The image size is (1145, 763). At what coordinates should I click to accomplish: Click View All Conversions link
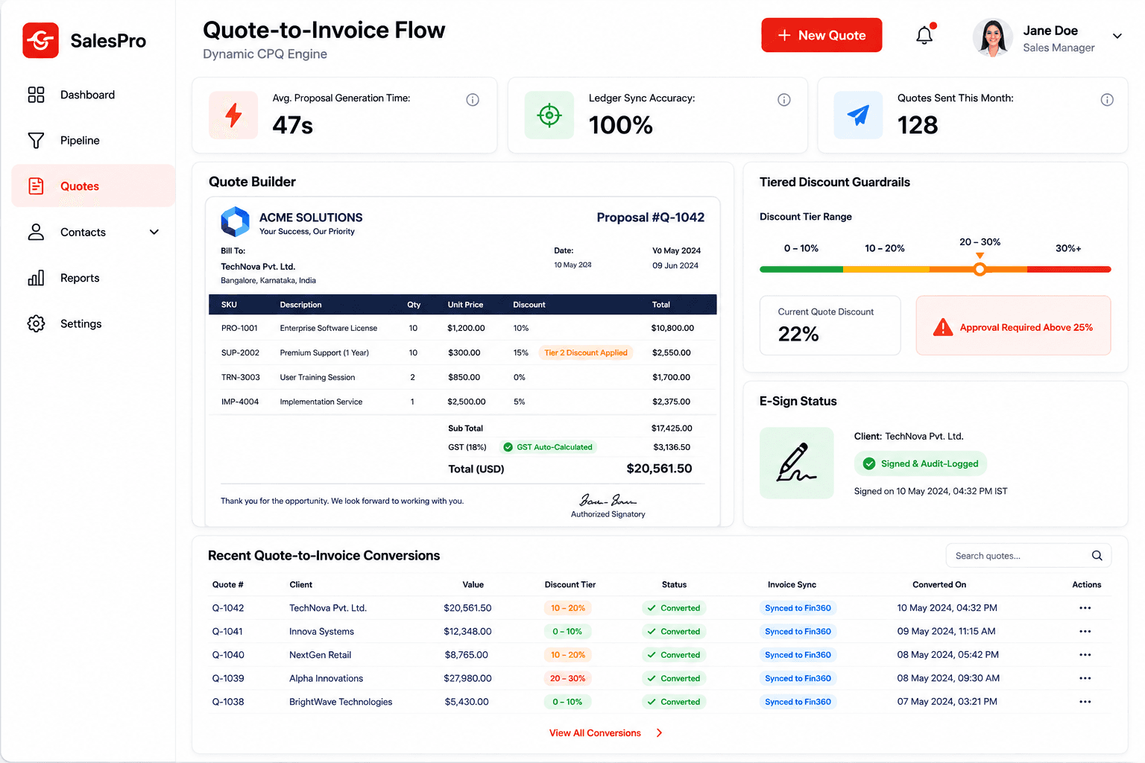click(605, 733)
